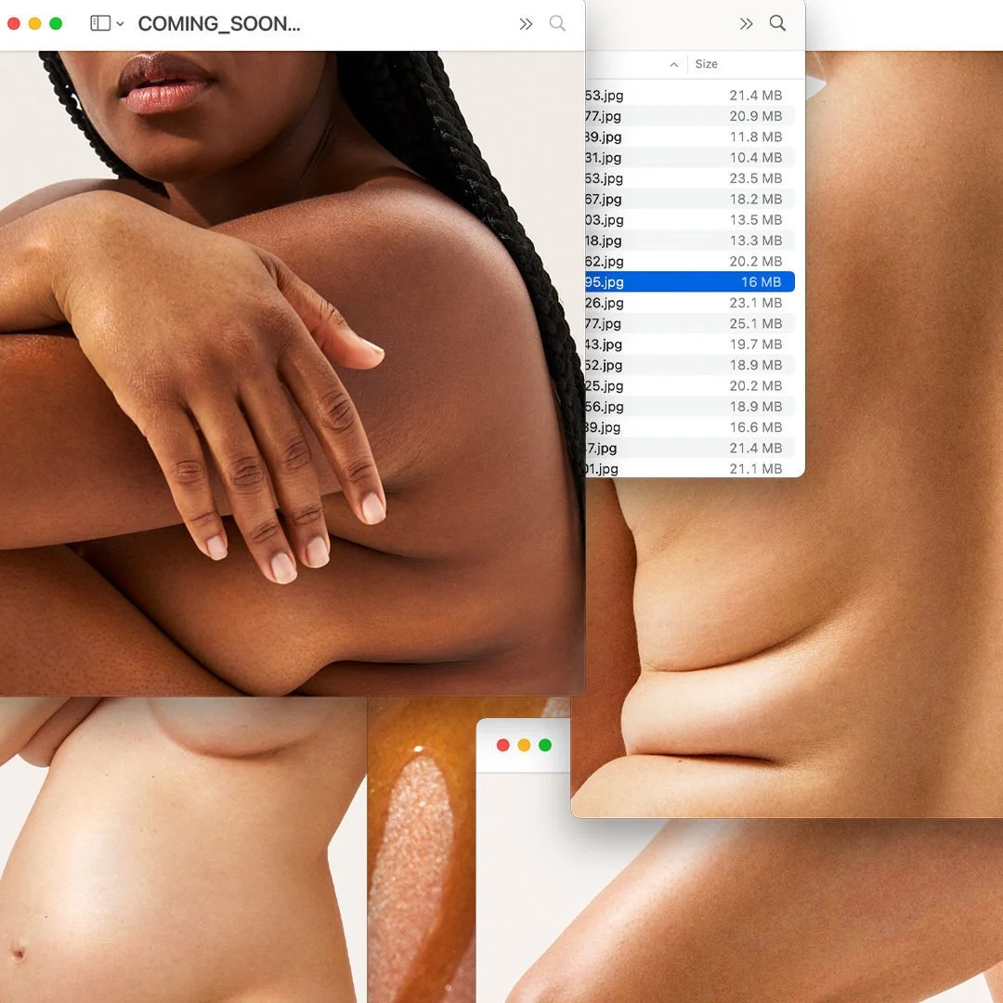Viewport: 1003px width, 1003px height.
Task: Zoom the COMING_SOON window with green button
Action: coord(56,23)
